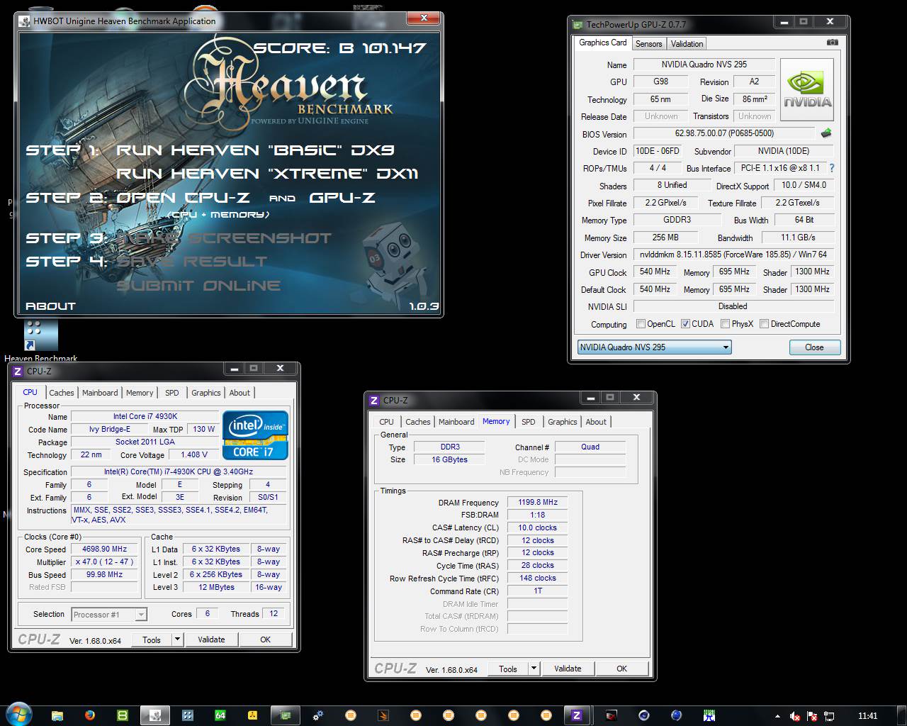Click the Bus Interface question mark icon
This screenshot has height=726, width=907.
pos(832,168)
